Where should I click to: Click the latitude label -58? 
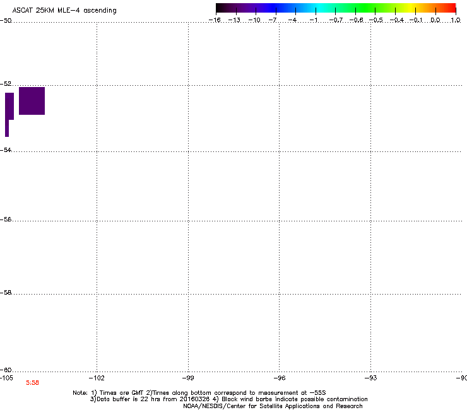(6, 293)
